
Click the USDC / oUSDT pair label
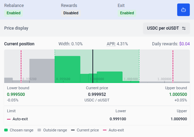[x=97, y=100]
